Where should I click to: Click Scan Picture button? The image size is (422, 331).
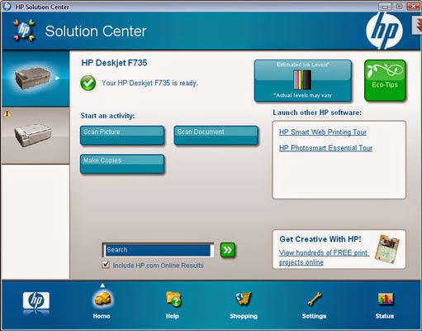[122, 135]
